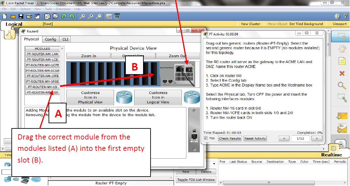Choose the Move Layout hand tool
The image size is (350, 186).
342,48
